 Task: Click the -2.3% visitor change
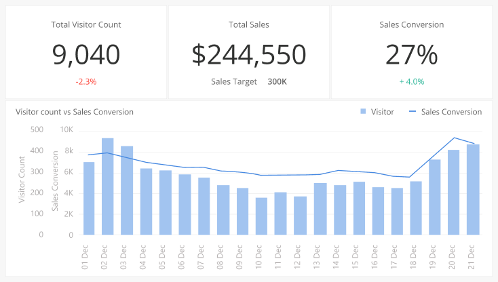86,81
